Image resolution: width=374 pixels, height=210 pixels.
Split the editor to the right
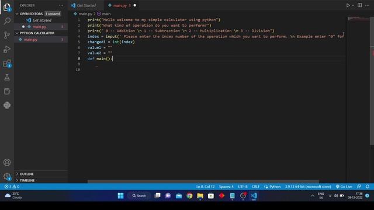360,5
